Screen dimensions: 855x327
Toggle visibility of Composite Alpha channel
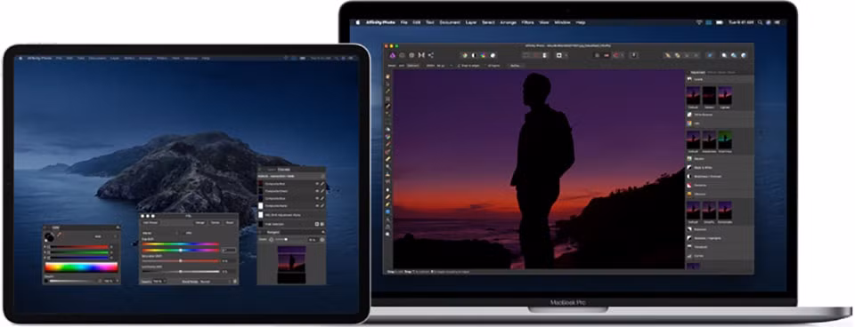click(317, 205)
